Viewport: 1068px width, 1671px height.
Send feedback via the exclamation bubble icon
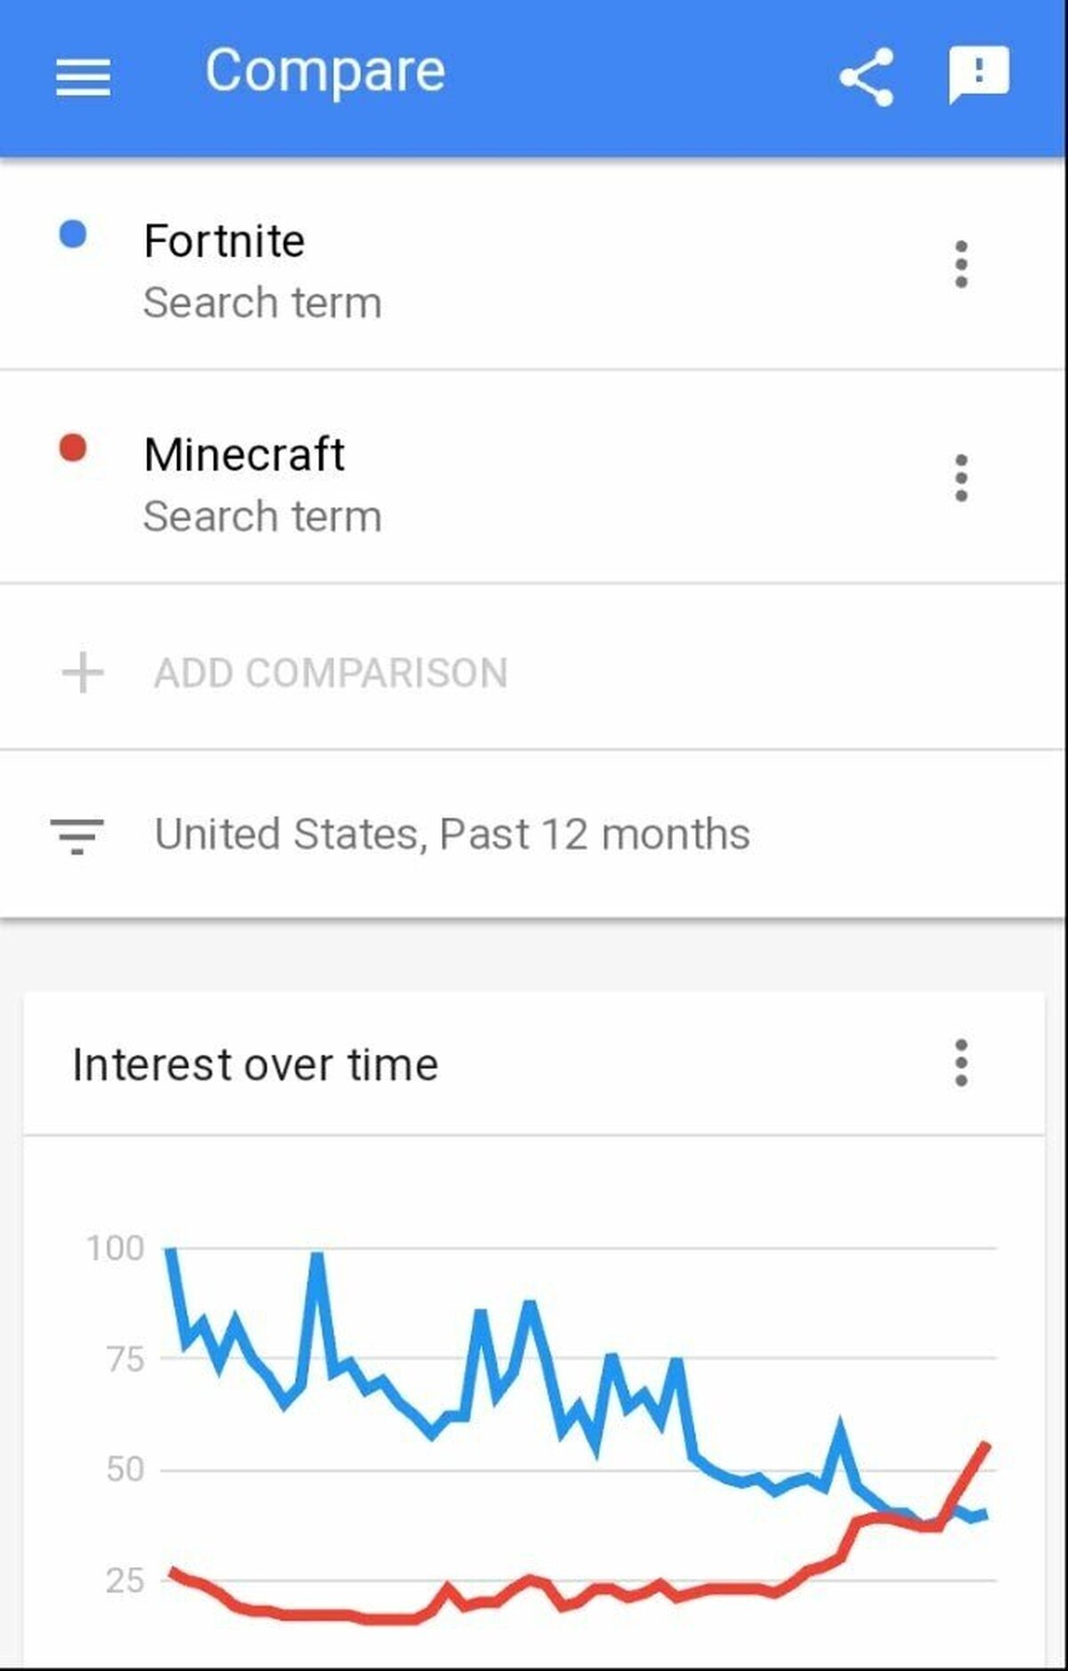coord(979,75)
